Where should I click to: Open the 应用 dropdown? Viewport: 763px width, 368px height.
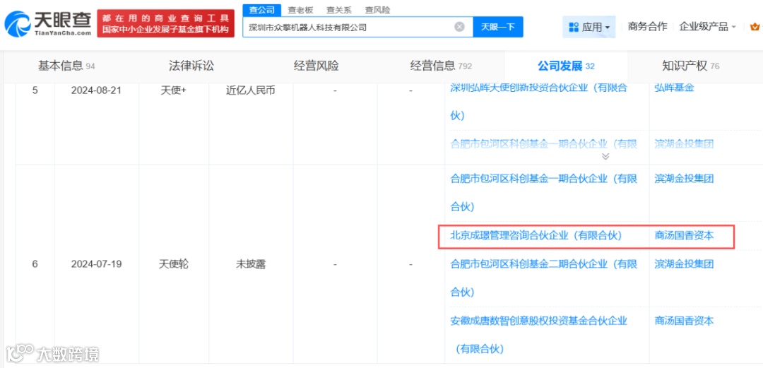pyautogui.click(x=589, y=28)
